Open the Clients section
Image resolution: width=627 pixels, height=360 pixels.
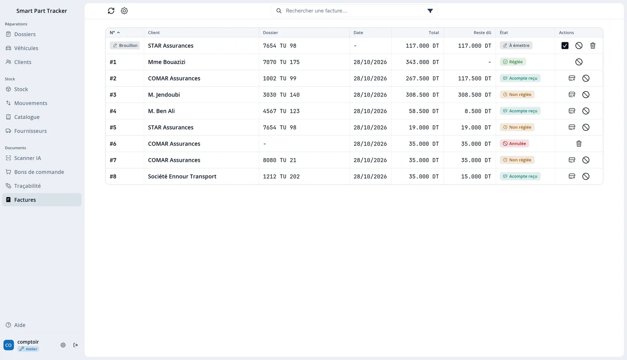click(x=42, y=62)
